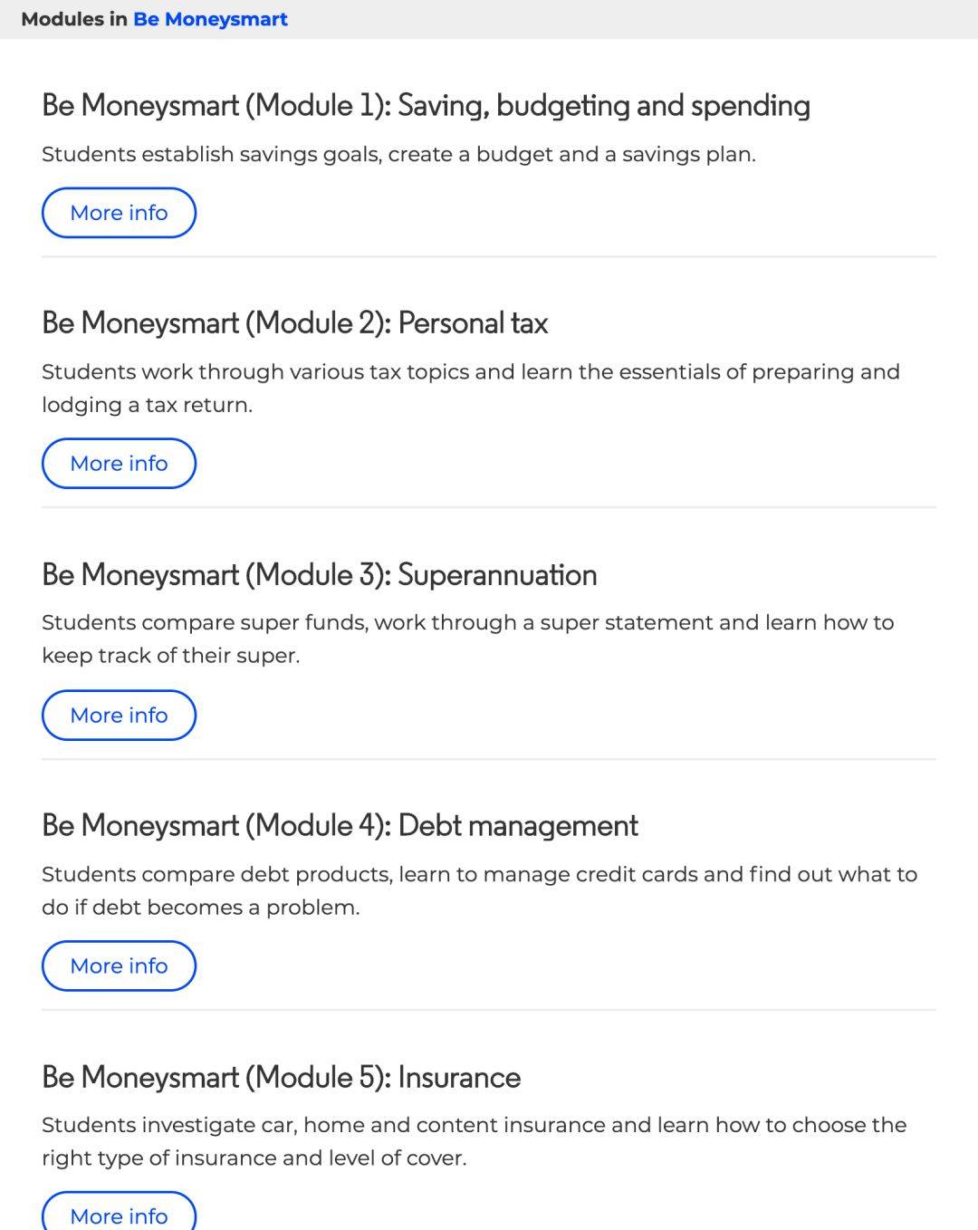
Task: Click the Module 2 Personal tax heading
Action: pyautogui.click(x=294, y=323)
